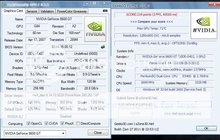
Task: Click the GPU-Z screenshot camera icon
Action: click(105, 11)
